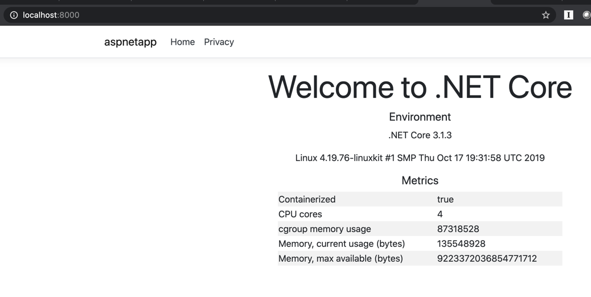Select the ".NET Core 3.1.3" version text
The image size is (591, 297).
pos(420,135)
